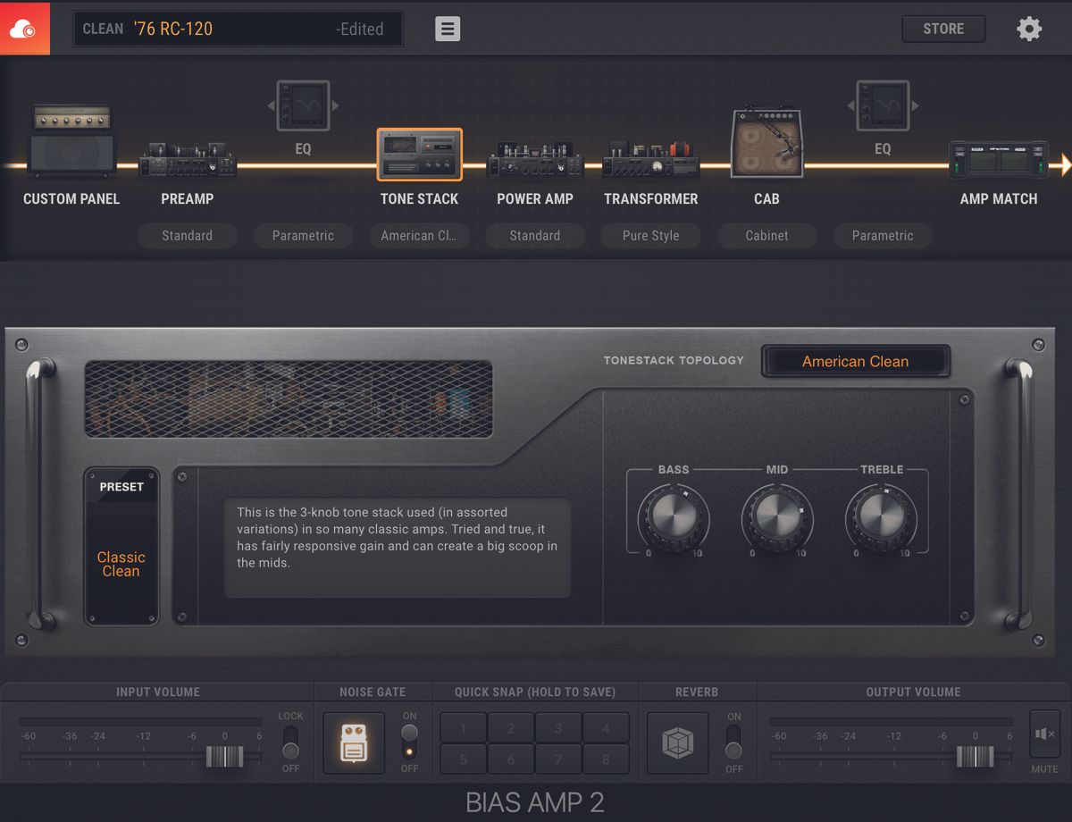Open the Tone Stack module

pos(419,155)
